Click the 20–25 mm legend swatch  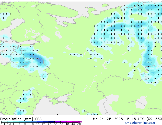45,122
